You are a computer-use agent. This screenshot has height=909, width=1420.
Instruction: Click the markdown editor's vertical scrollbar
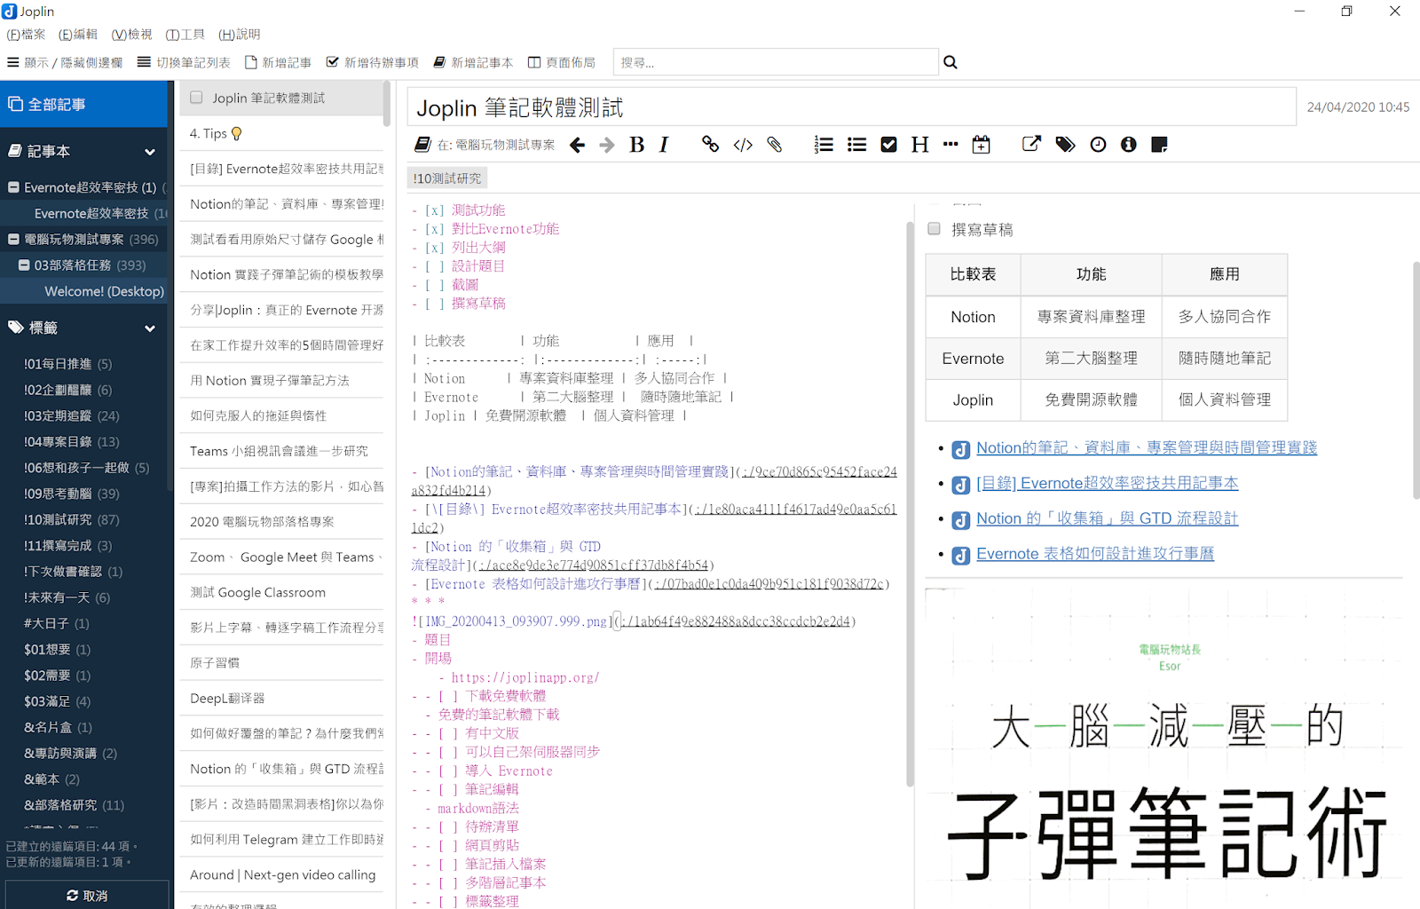tap(909, 503)
